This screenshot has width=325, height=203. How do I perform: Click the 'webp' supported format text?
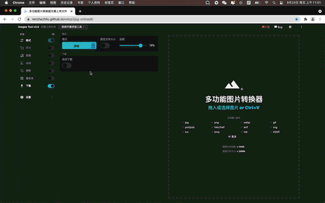(x=247, y=123)
